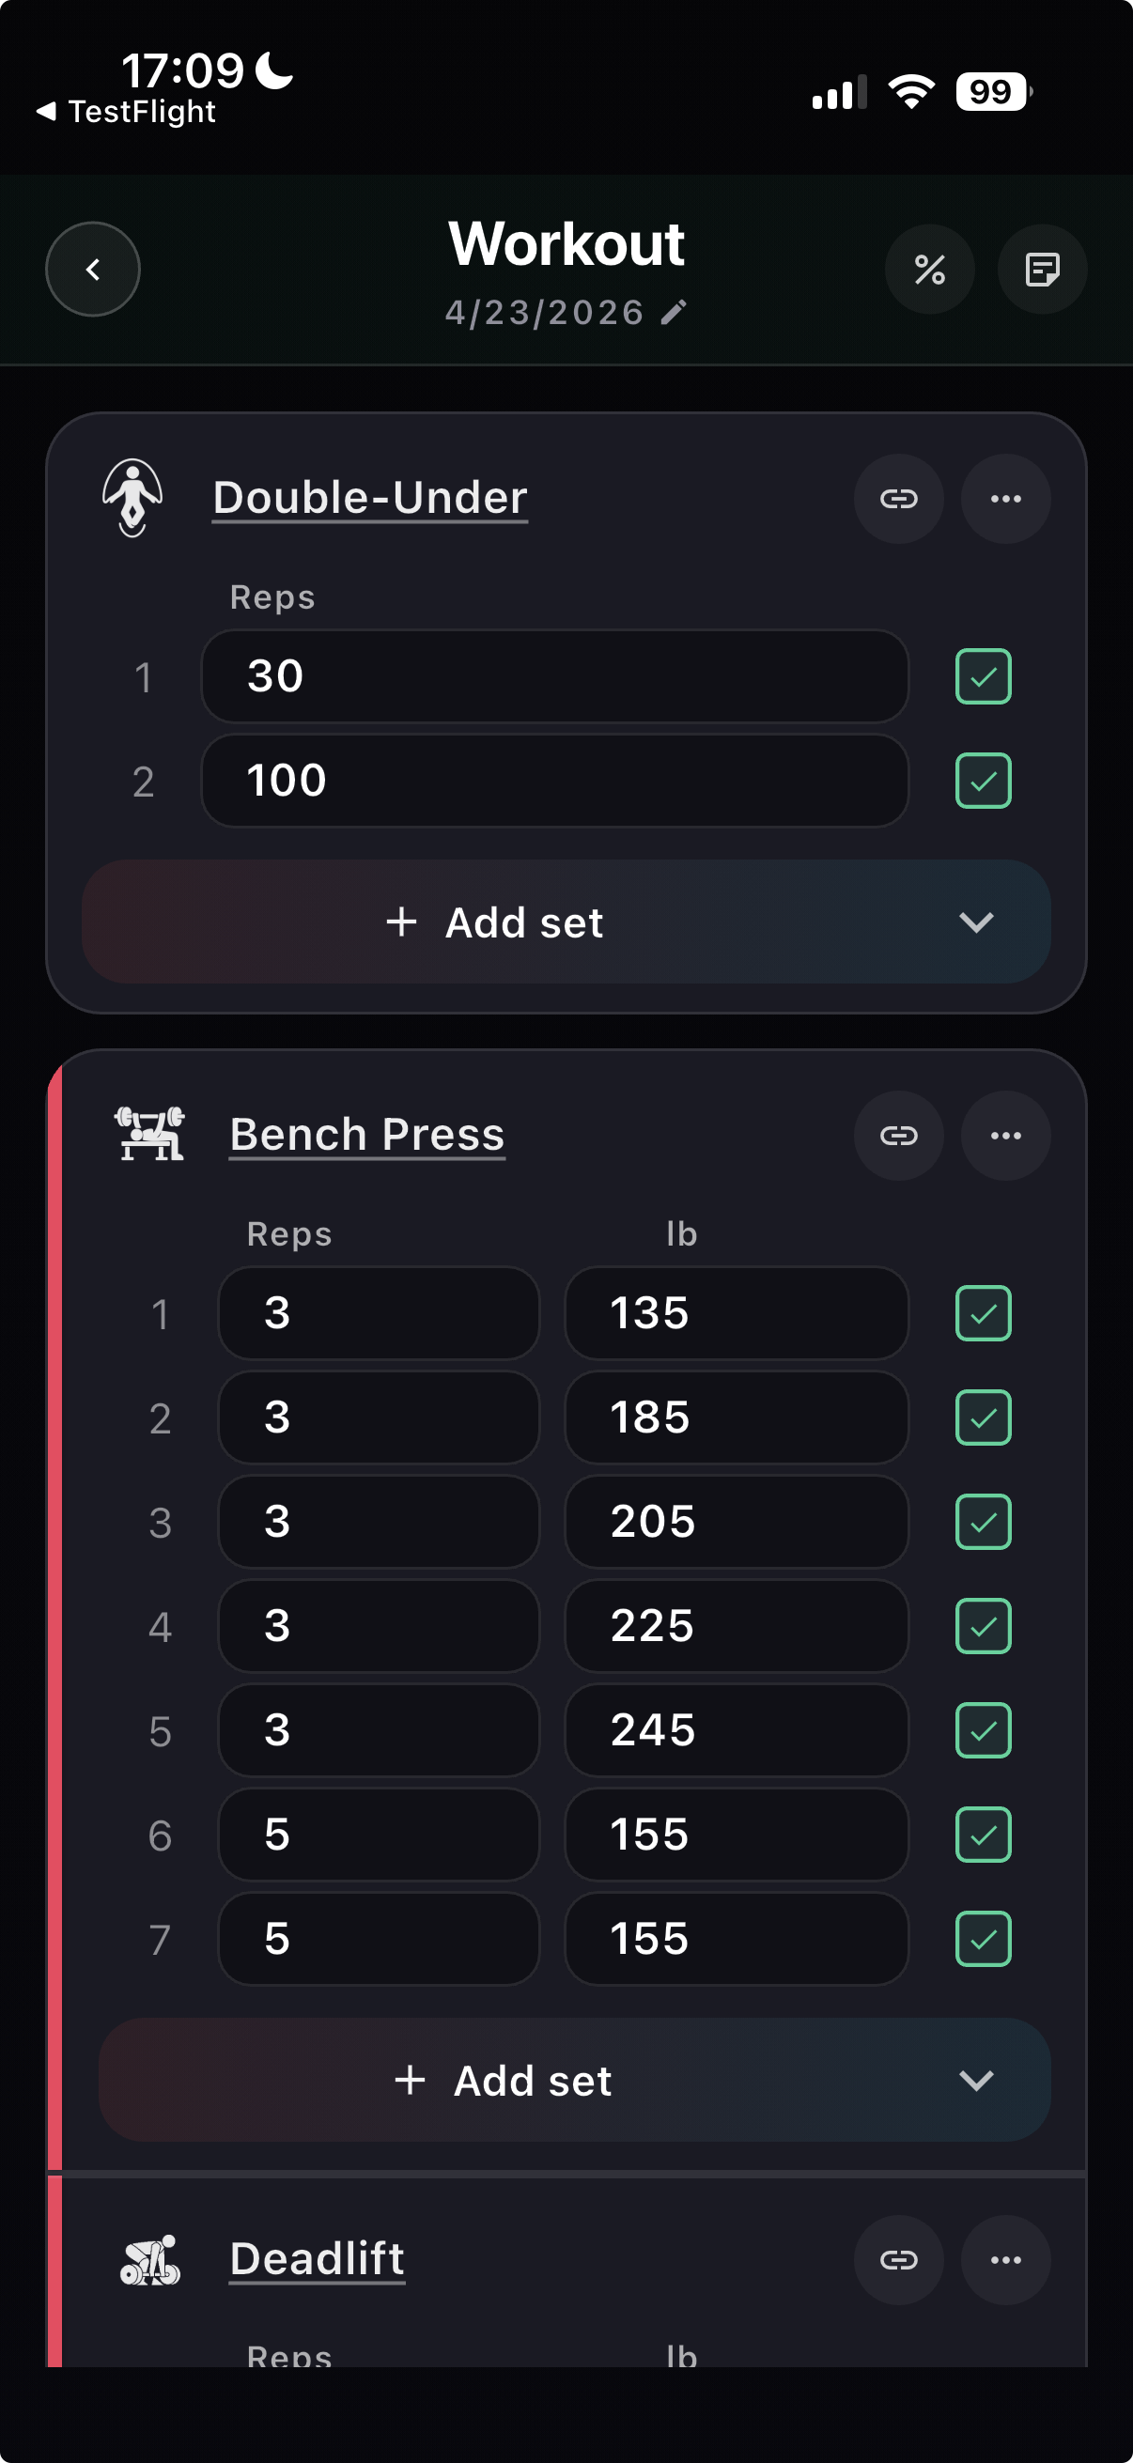Edit the 100 reps field
Image resolution: width=1133 pixels, height=2463 pixels.
pos(553,781)
